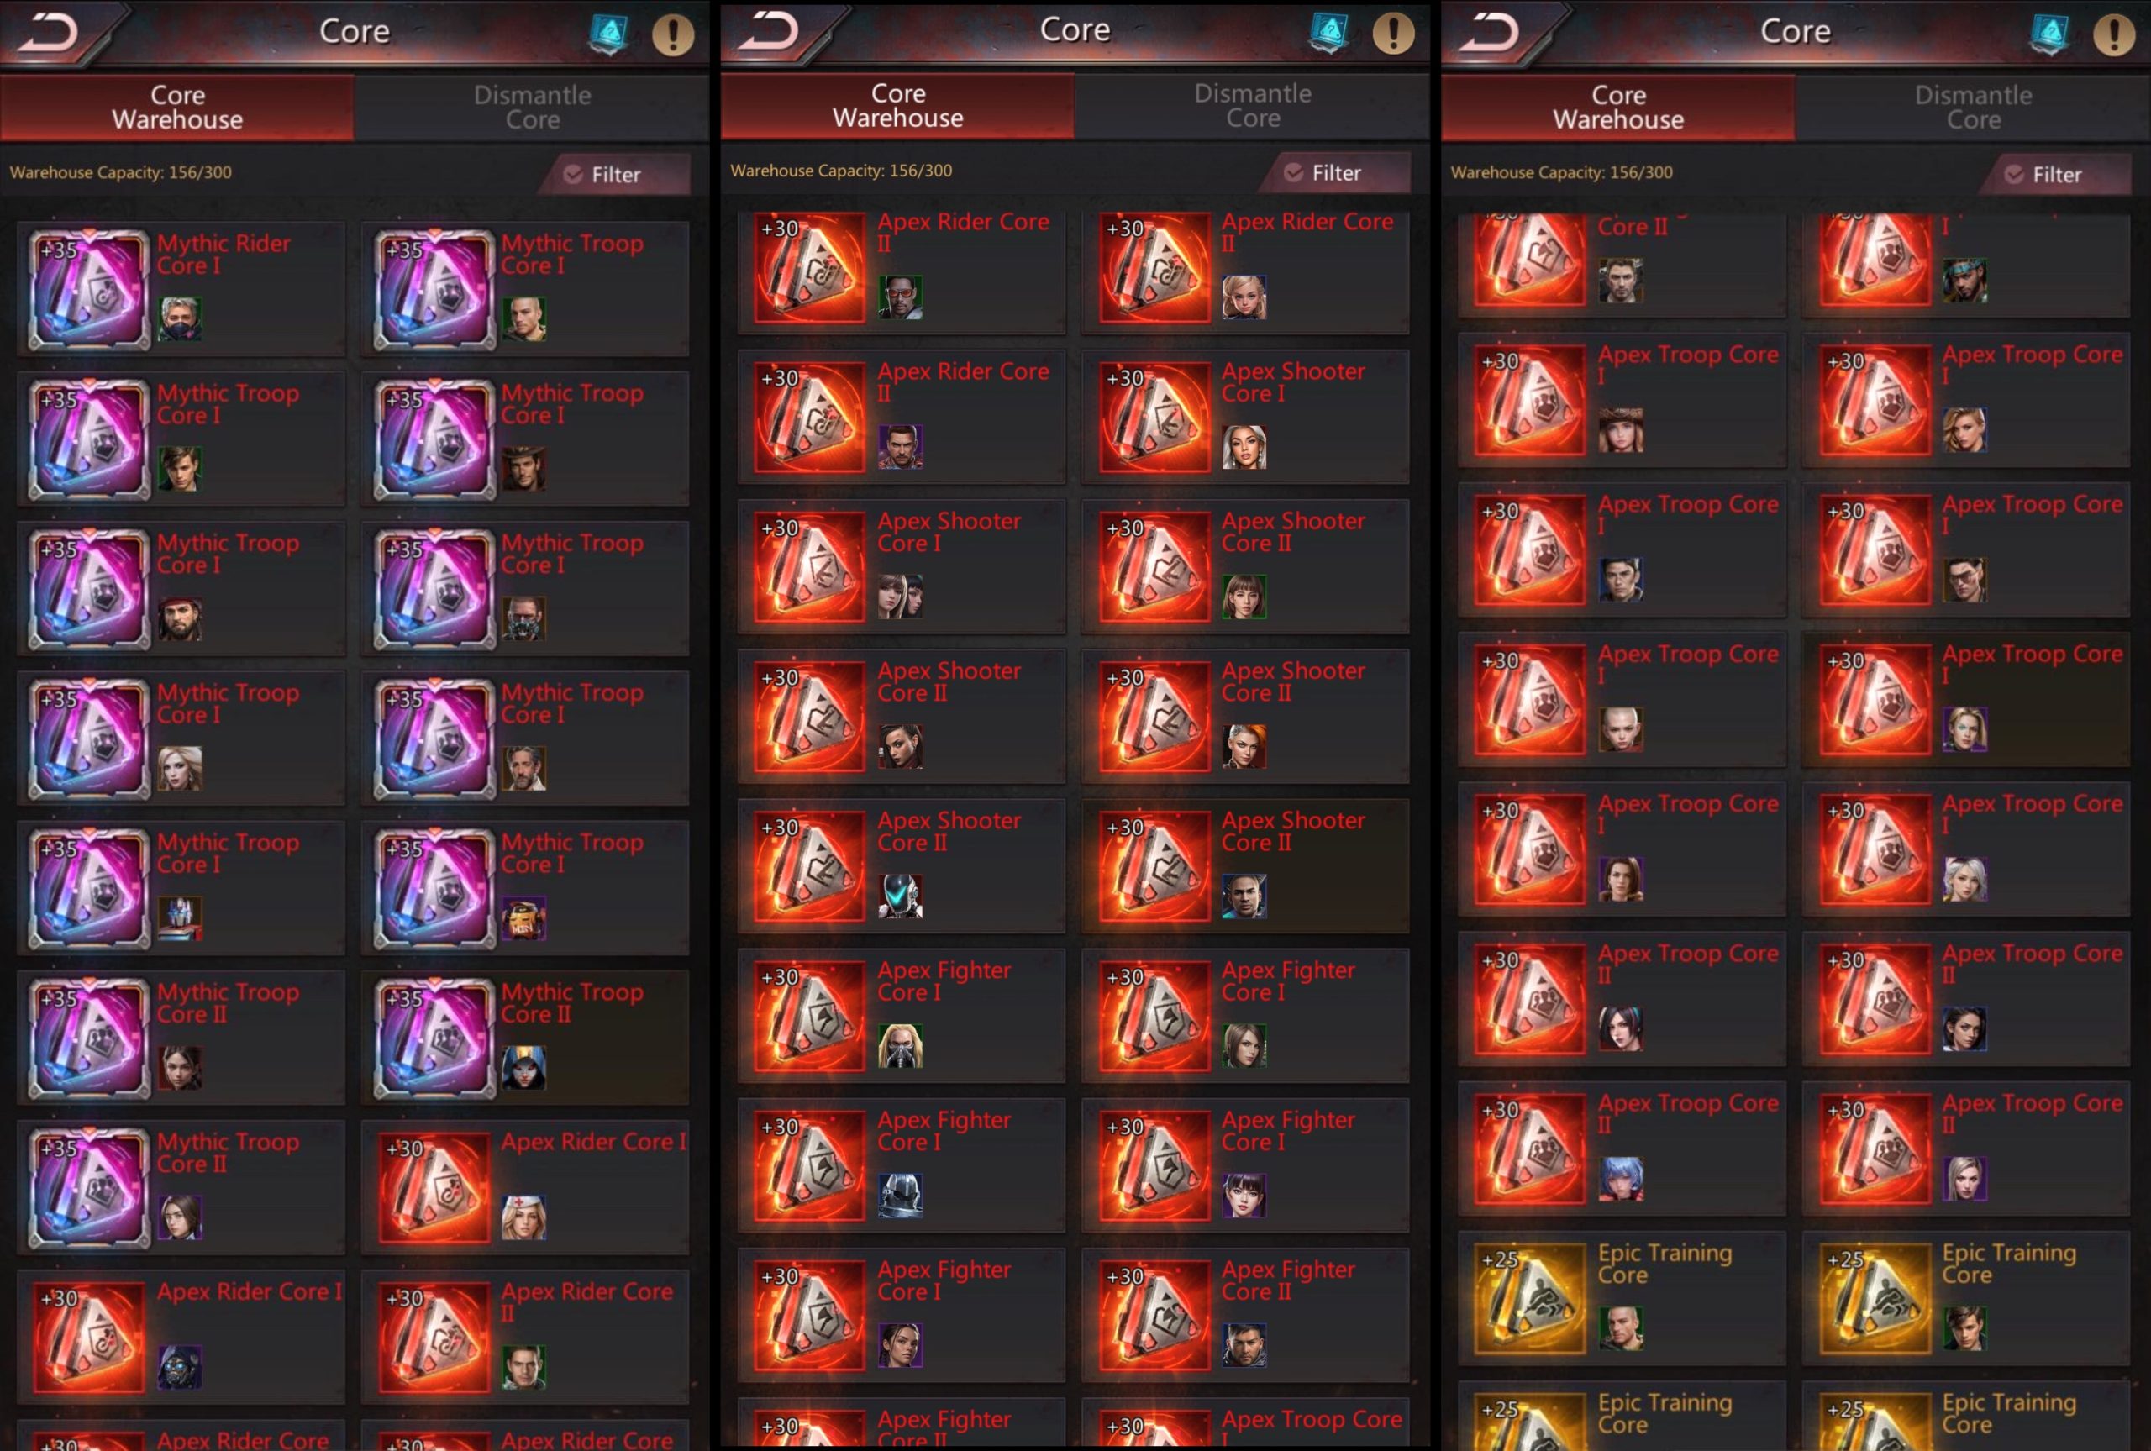Open the Apex Shooter Core I with two-girl avatar
Image resolution: width=2151 pixels, height=1451 pixels.
[901, 566]
